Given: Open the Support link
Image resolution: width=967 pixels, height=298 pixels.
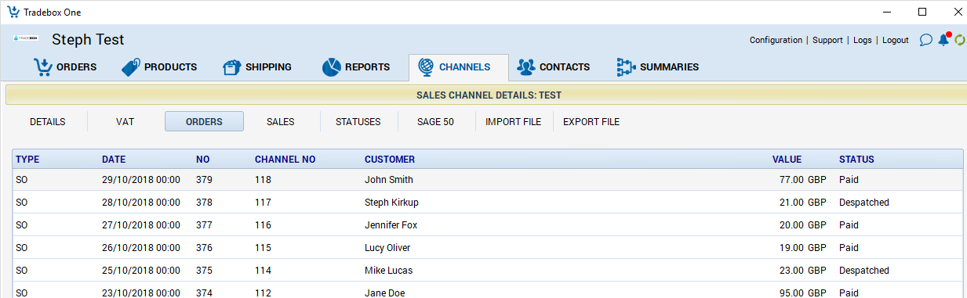Looking at the screenshot, I should (x=827, y=40).
